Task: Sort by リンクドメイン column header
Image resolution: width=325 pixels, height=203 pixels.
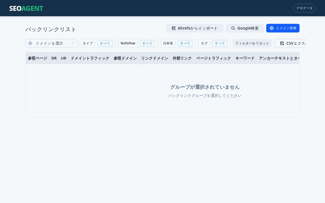Action: tap(155, 58)
